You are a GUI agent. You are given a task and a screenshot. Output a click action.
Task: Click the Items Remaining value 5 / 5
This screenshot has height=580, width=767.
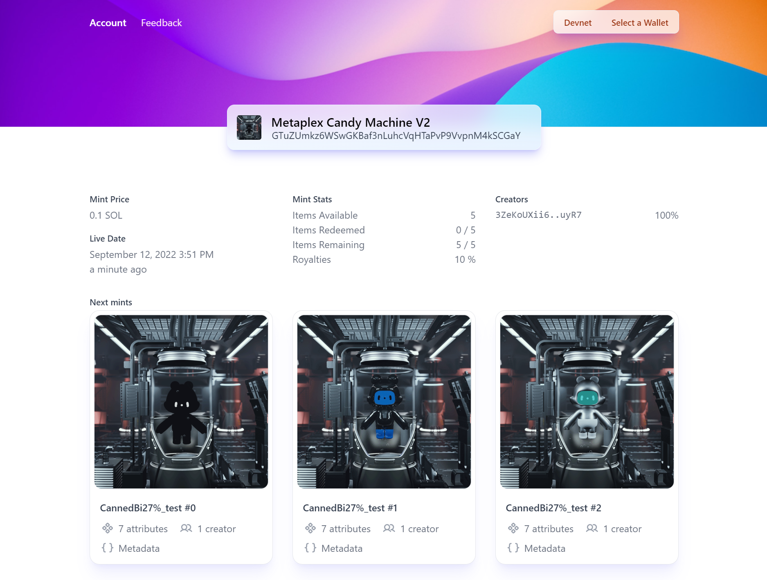(x=466, y=245)
